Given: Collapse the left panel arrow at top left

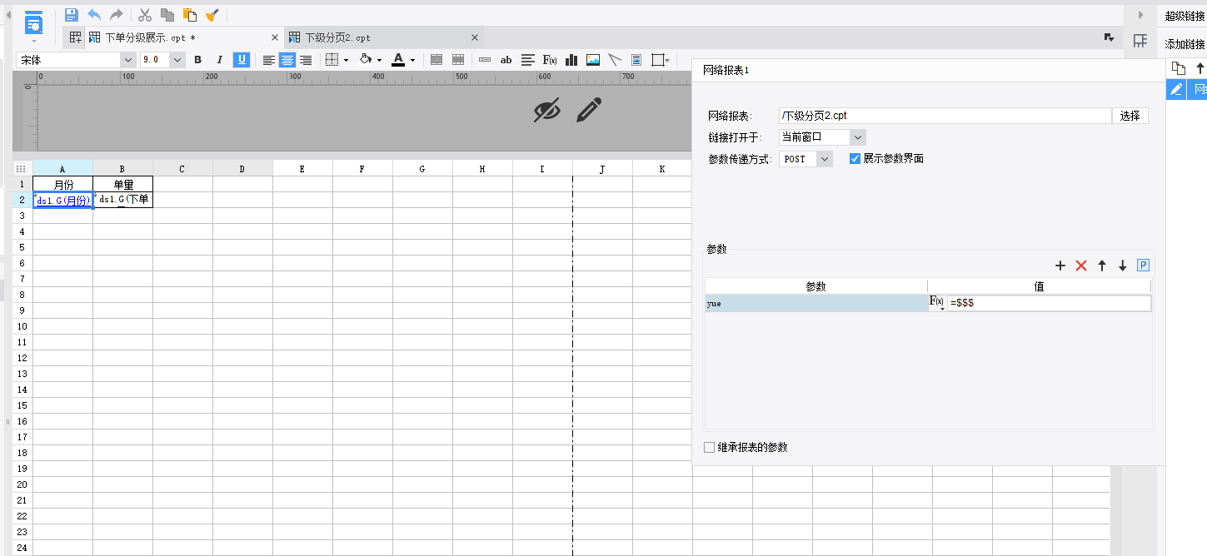Looking at the screenshot, I should (x=8, y=15).
